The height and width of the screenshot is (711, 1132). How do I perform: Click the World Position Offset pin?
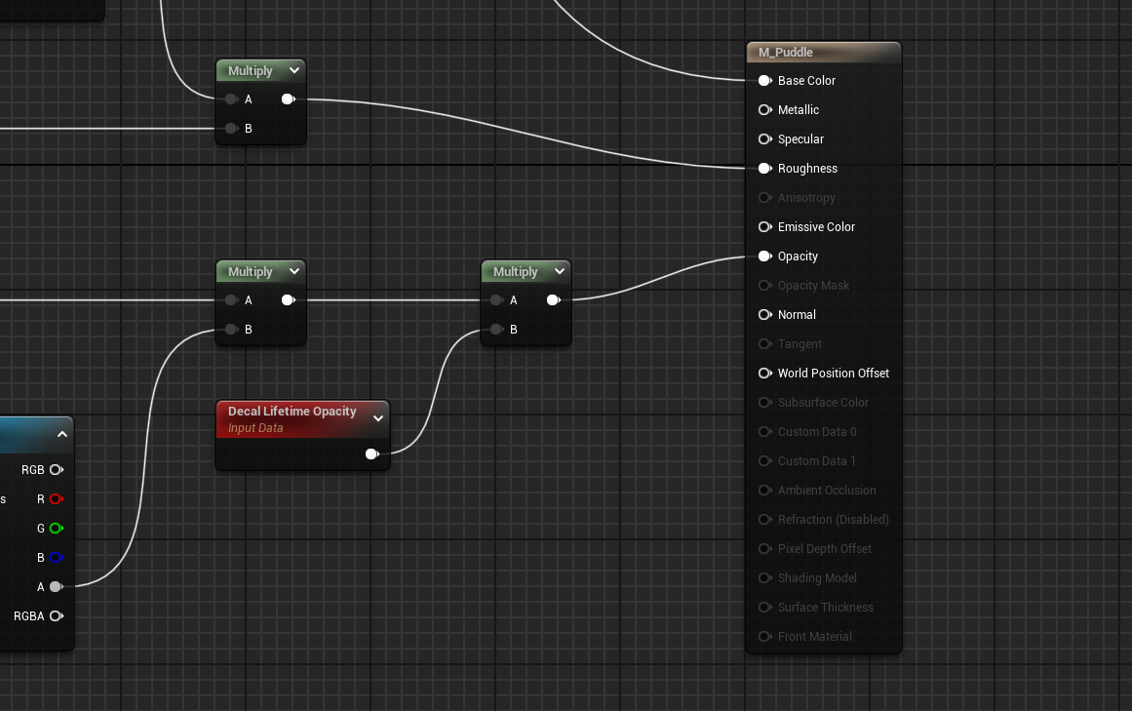[765, 374]
